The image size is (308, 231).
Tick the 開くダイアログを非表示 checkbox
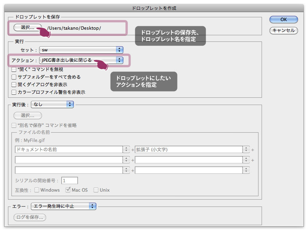tap(14, 85)
